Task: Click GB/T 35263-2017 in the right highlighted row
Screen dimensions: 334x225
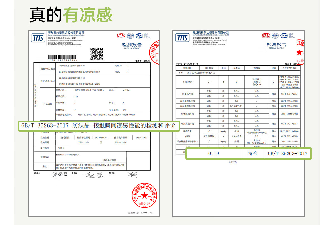Action: pyautogui.click(x=287, y=154)
